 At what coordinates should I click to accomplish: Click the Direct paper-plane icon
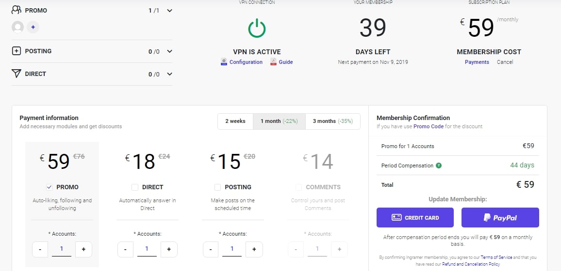click(16, 74)
